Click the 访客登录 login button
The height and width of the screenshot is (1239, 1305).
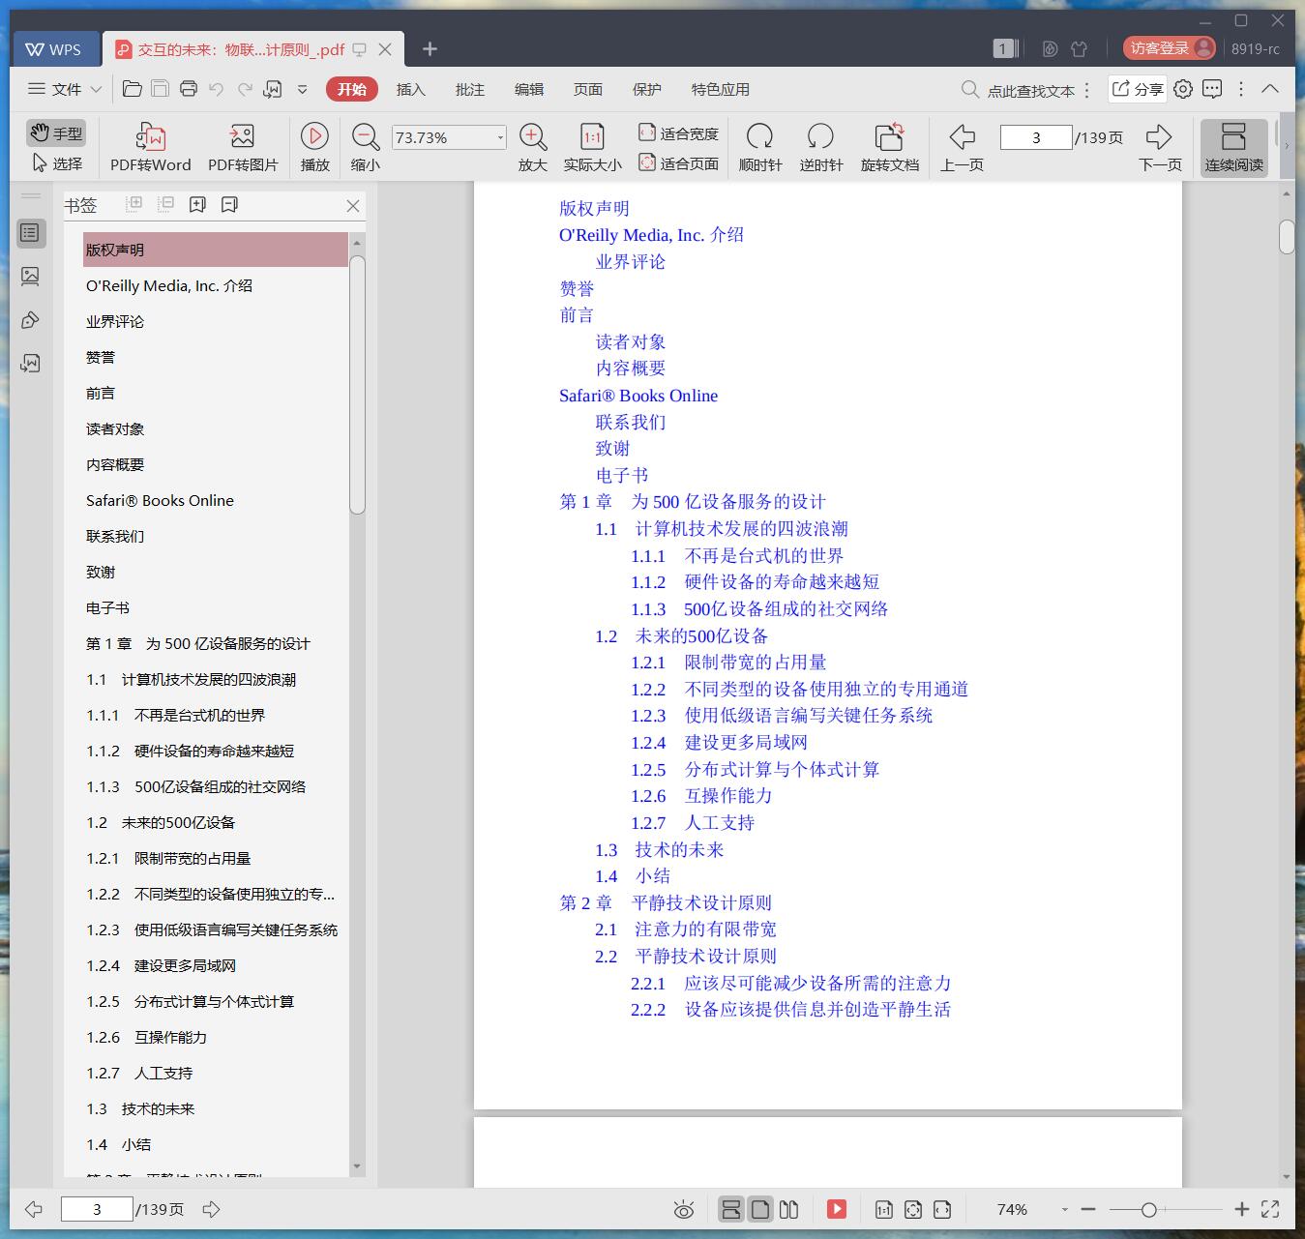pos(1169,48)
